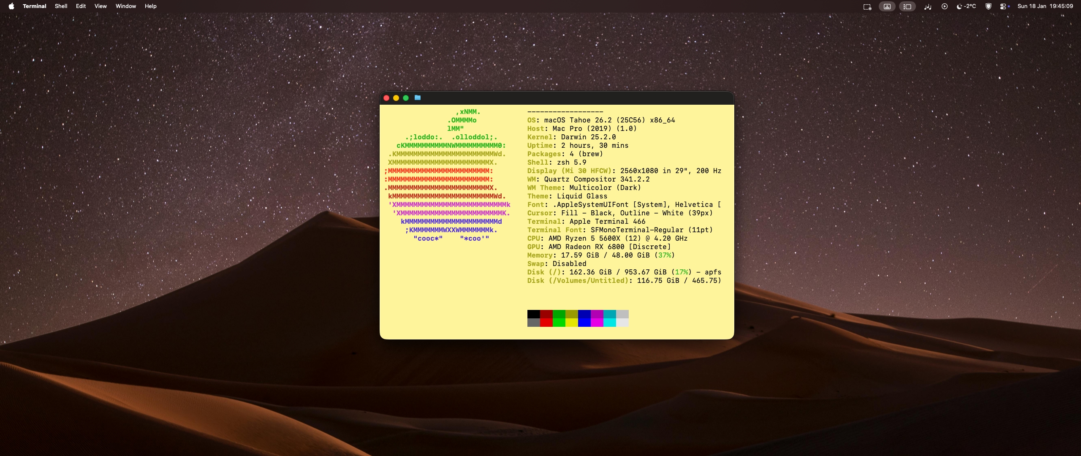Open the Help menu
1081x456 pixels.
[x=150, y=6]
